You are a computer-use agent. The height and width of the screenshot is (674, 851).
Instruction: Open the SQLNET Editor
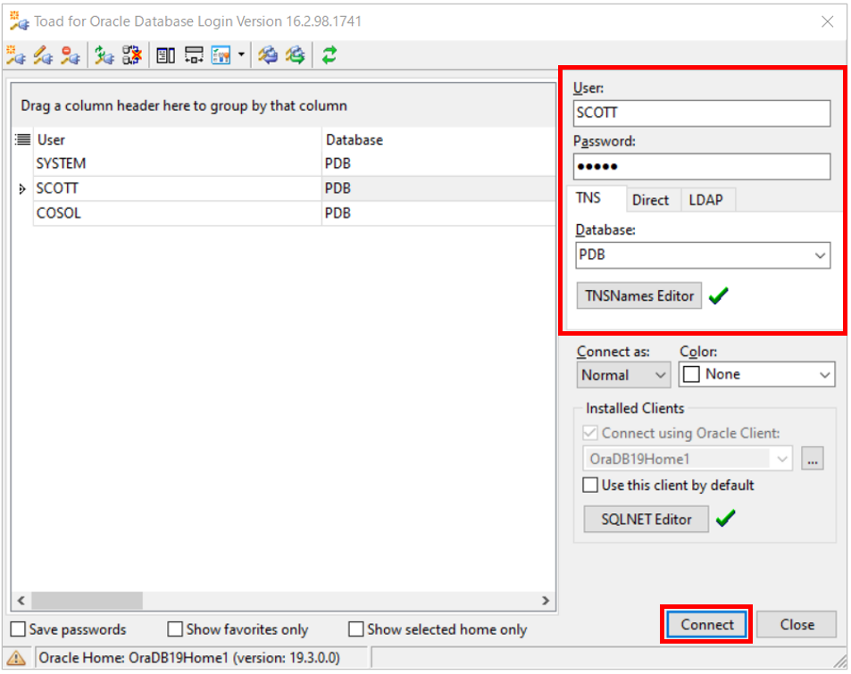646,520
